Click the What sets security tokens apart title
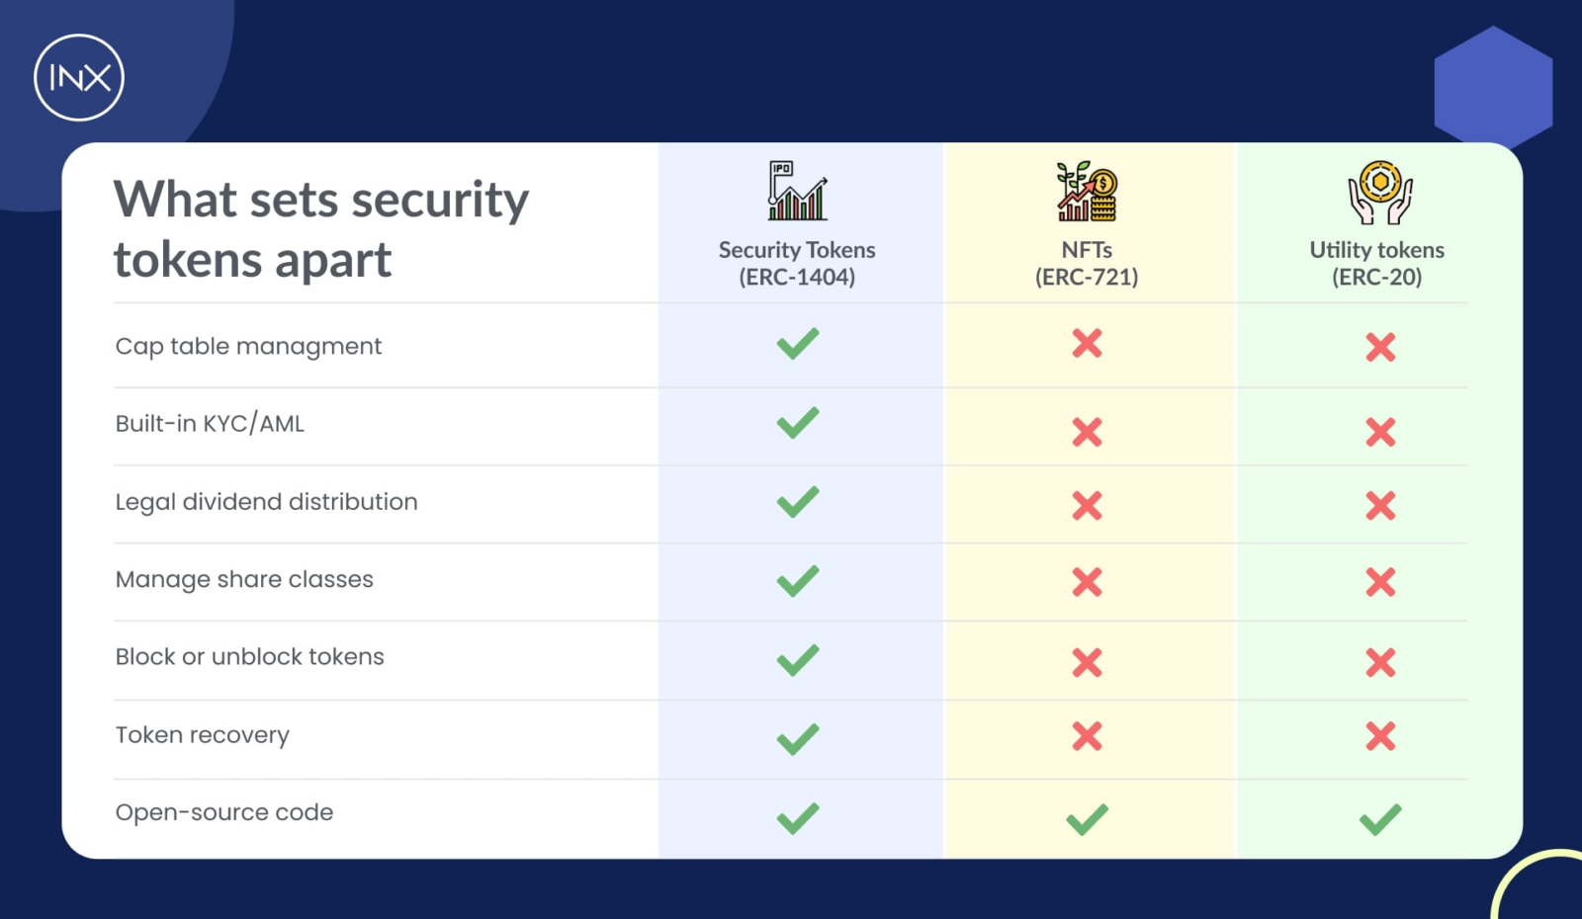This screenshot has height=919, width=1582. tap(321, 229)
